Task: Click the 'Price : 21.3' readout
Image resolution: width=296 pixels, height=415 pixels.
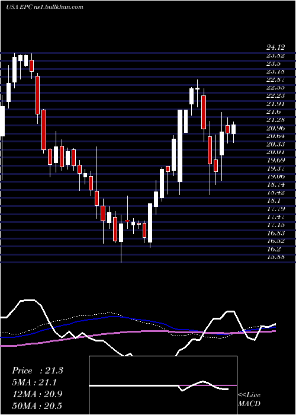Action: [x=37, y=371]
